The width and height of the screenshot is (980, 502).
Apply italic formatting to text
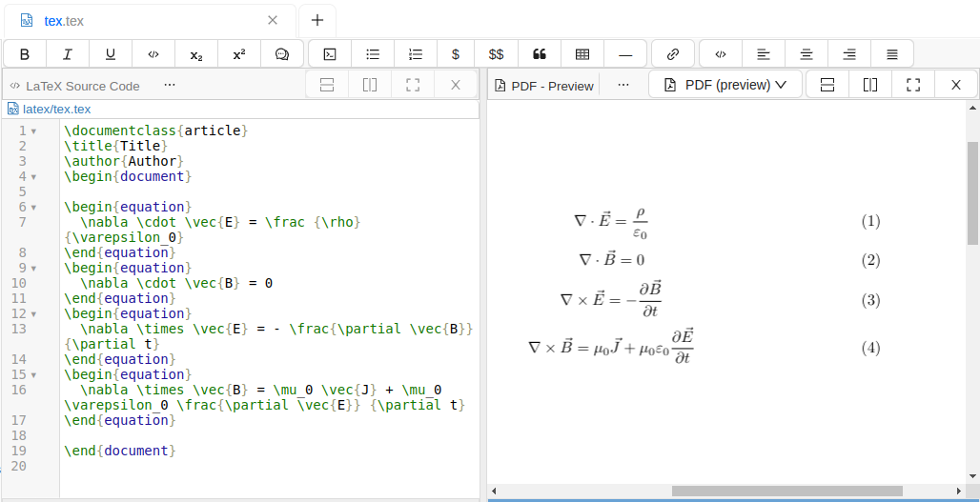pos(68,54)
